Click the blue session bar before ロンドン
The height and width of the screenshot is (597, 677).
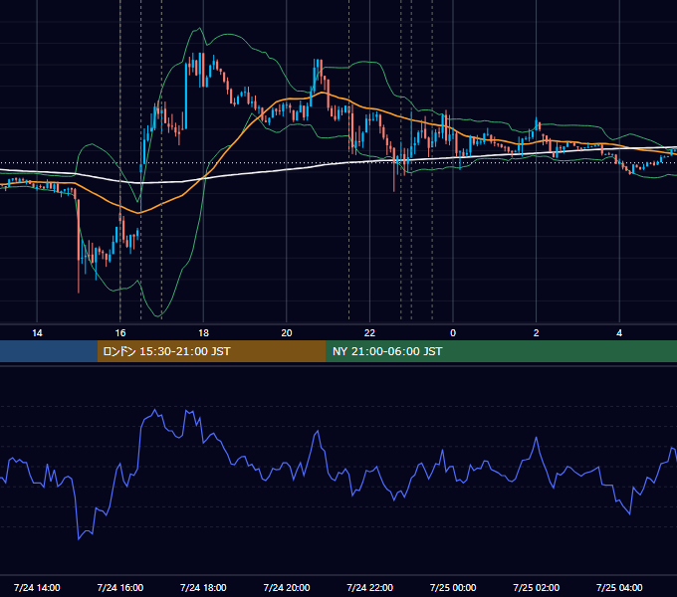pyautogui.click(x=49, y=351)
